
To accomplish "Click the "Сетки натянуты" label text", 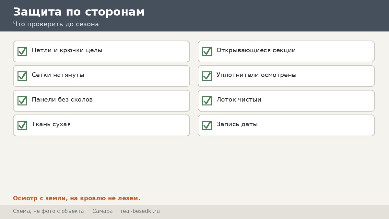I will coord(58,75).
